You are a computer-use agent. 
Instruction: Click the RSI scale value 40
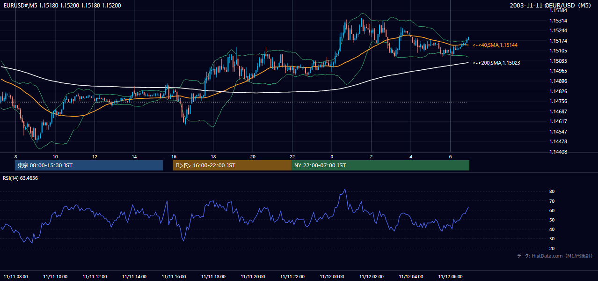[x=552, y=229]
